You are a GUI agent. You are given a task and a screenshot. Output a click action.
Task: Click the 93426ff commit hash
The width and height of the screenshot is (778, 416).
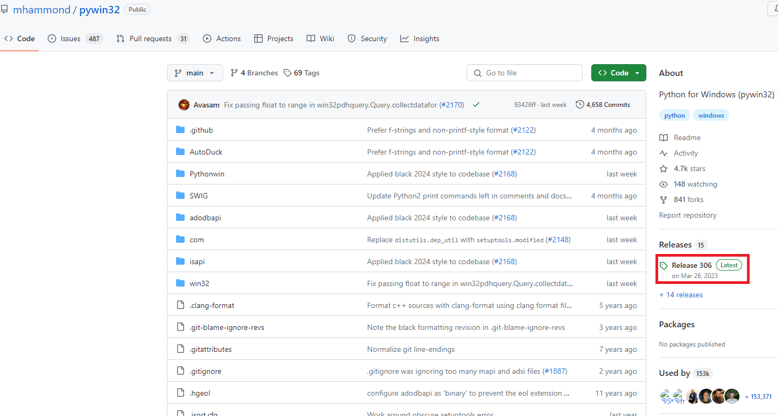pos(525,105)
